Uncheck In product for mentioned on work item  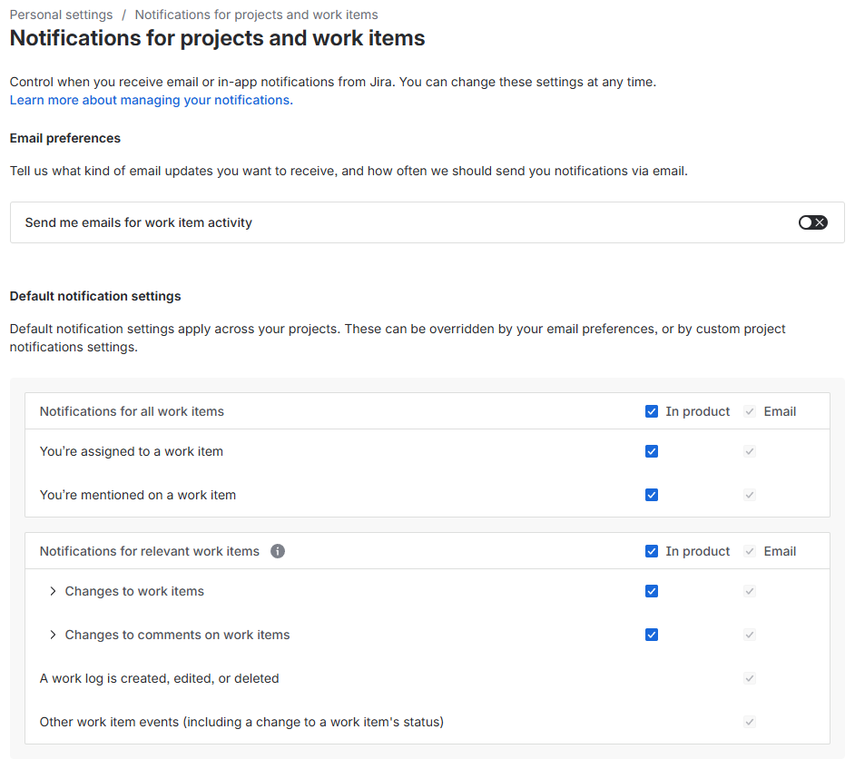coord(652,495)
